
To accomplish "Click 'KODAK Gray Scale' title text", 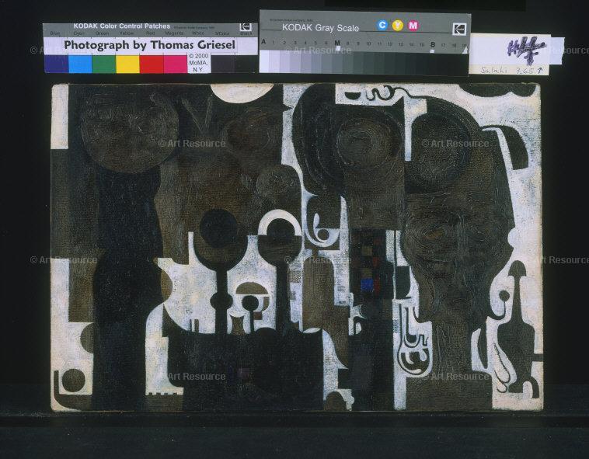I will (x=320, y=28).
